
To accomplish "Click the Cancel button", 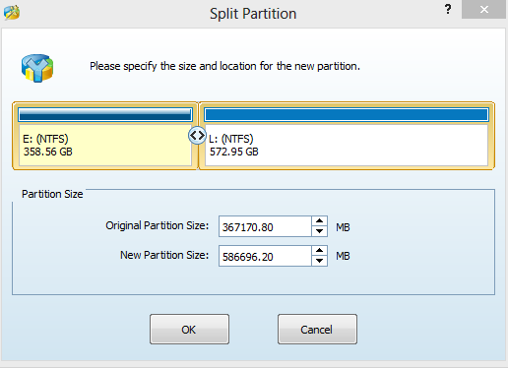I will [317, 329].
